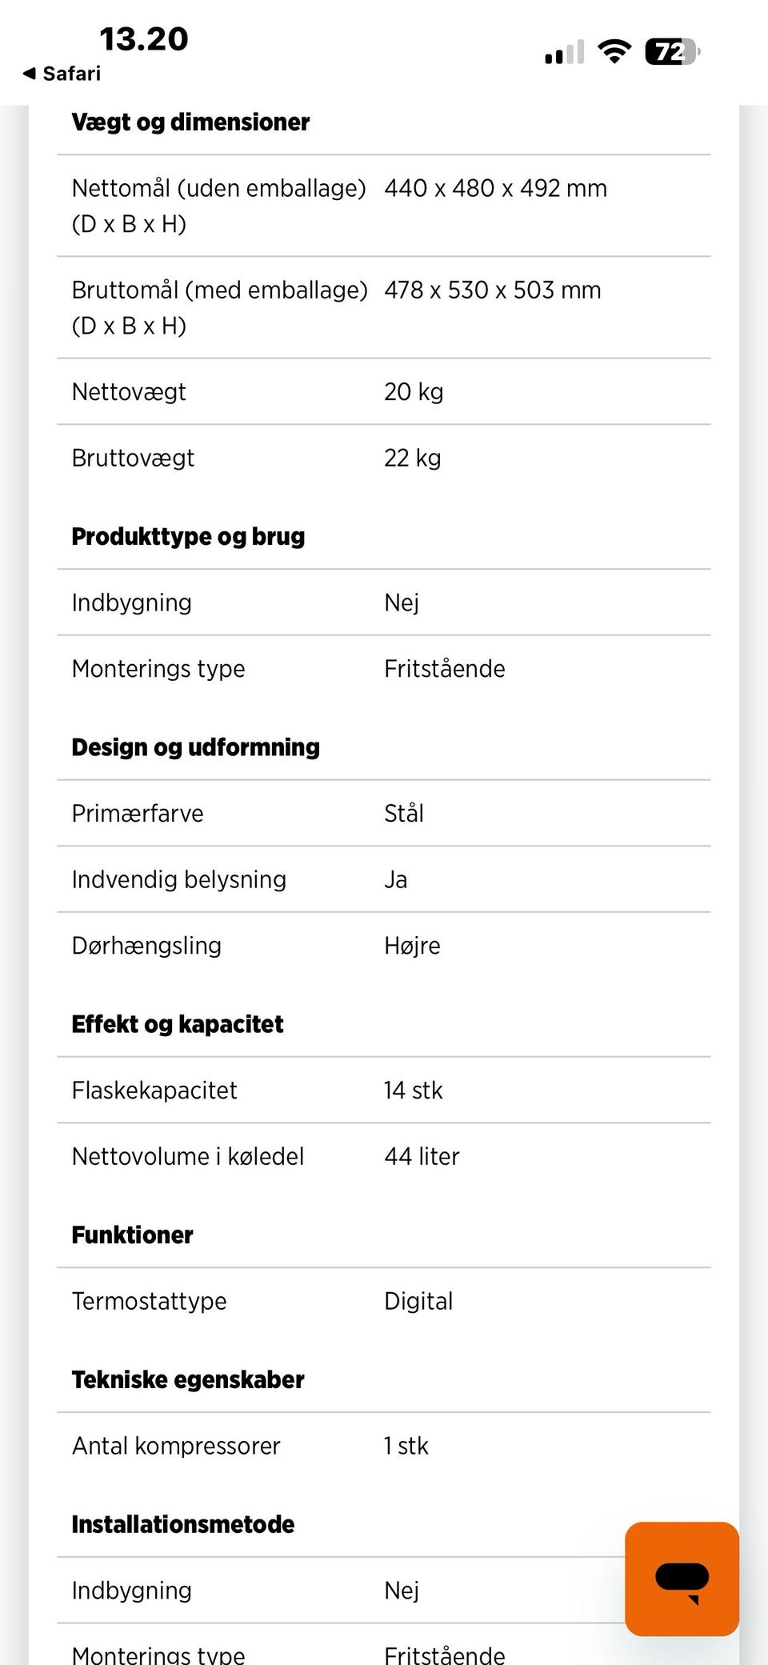768x1665 pixels.
Task: Tap the Dørhængsling Højre row
Action: point(384,945)
